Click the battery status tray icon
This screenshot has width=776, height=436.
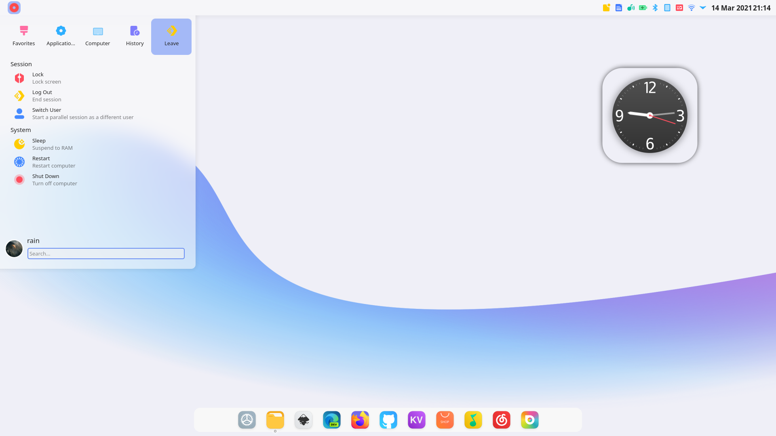tap(643, 8)
